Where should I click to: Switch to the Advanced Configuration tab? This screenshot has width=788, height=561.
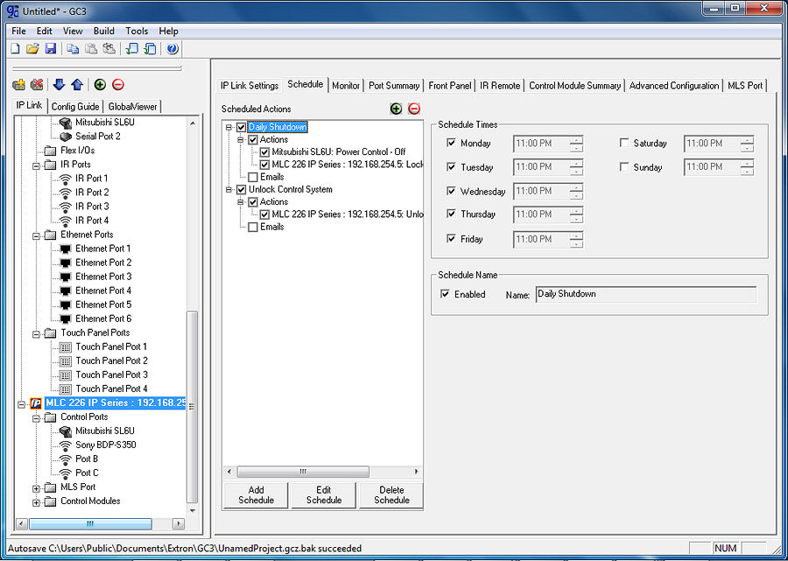tap(674, 86)
